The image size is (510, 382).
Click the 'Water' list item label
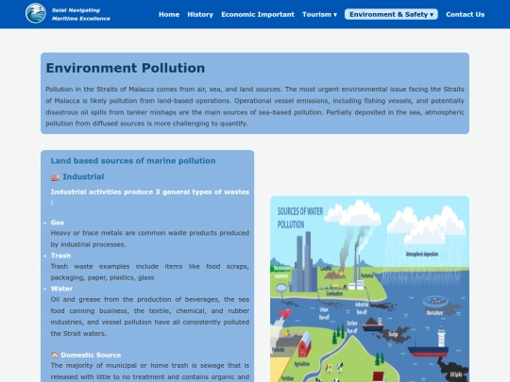click(x=61, y=289)
